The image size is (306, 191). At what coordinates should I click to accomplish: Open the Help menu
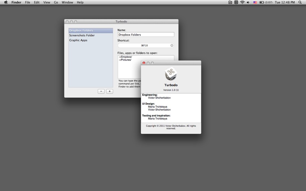80,2
